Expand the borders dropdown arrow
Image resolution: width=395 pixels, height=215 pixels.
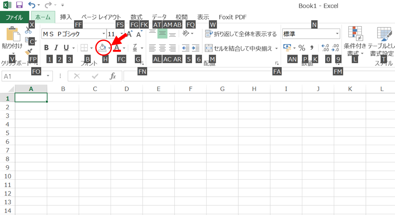click(x=91, y=48)
